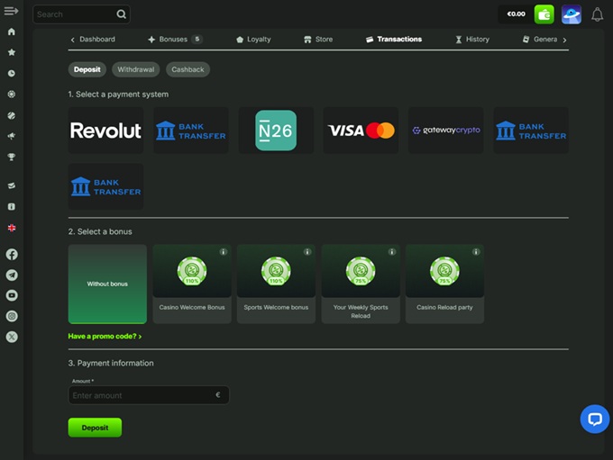Show info for Casino Welcome Bonus
This screenshot has width=613, height=460.
coord(223,252)
